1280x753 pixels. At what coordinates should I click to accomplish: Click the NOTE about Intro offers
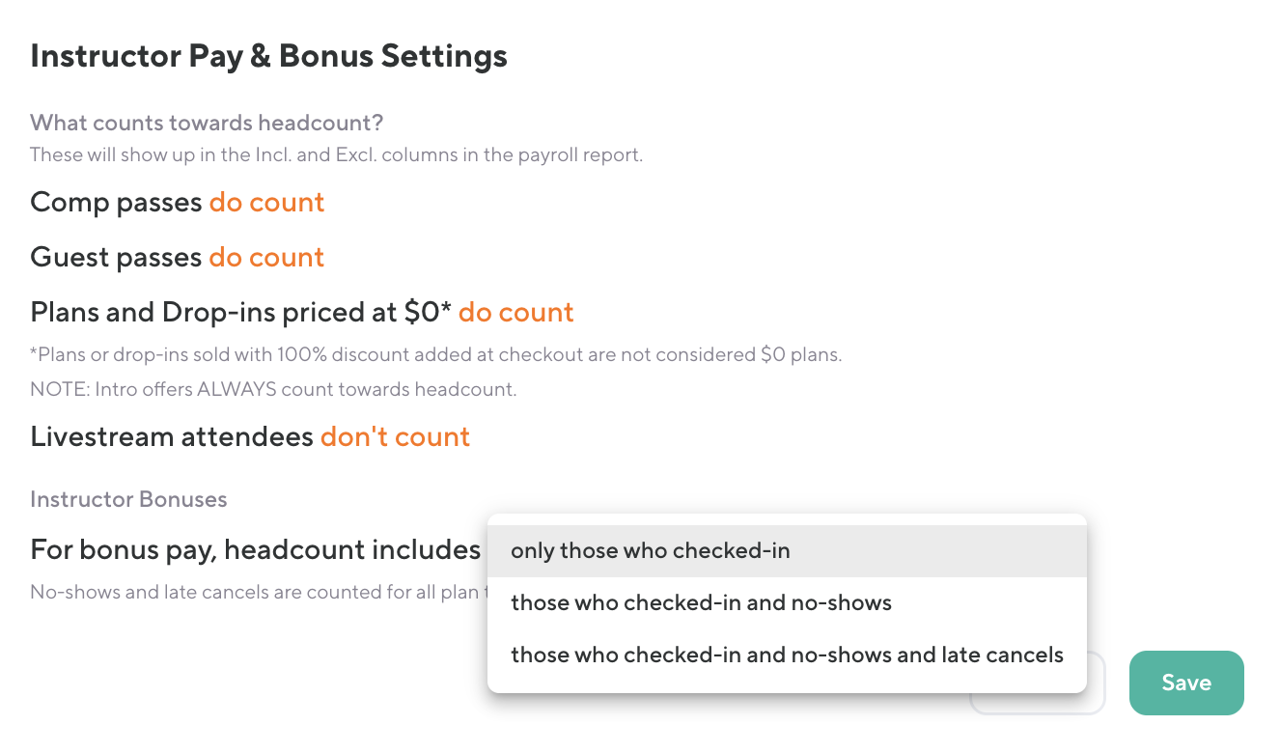(273, 391)
